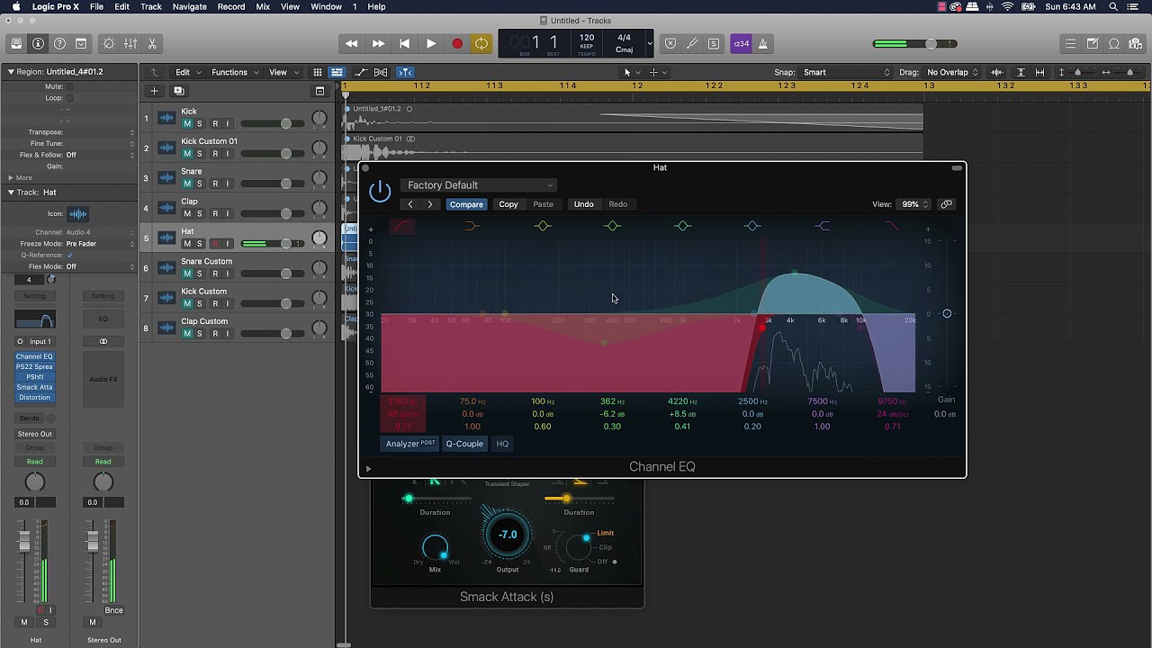Open the Track menu

click(x=151, y=7)
